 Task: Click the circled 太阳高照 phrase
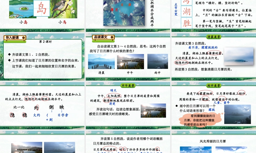click(114, 96)
